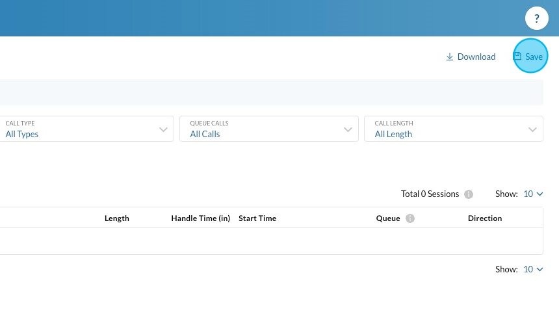The image size is (559, 312).
Task: Click the info icon beside Total 0 Sessions
Action: click(469, 194)
